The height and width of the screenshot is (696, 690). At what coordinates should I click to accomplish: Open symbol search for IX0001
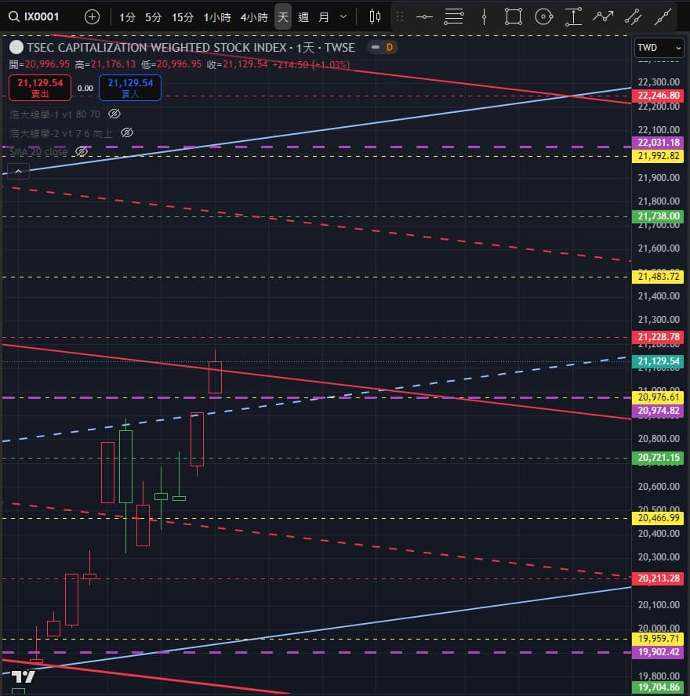34,17
